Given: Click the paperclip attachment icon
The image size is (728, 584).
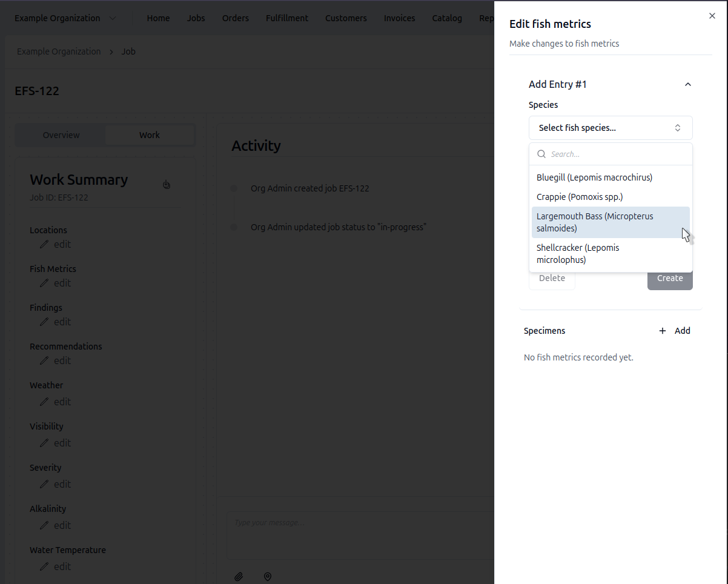Looking at the screenshot, I should tap(239, 577).
